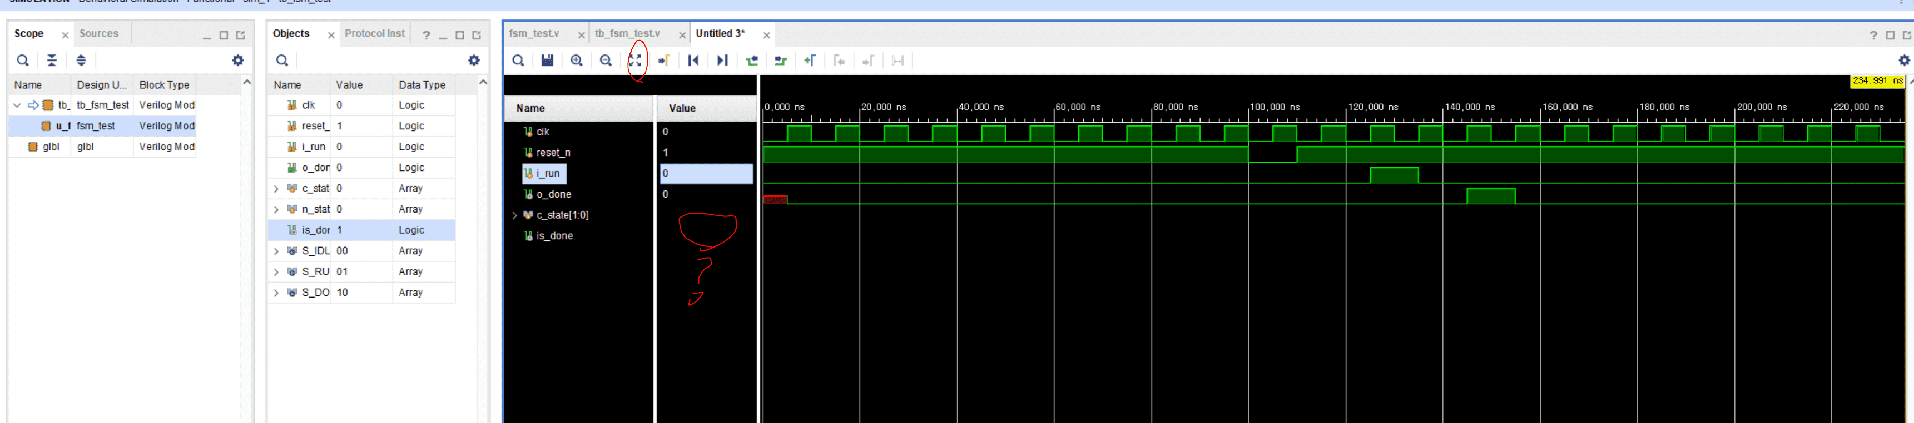Screen dimensions: 1914x423
Task: Open the Scope panel settings gear
Action: point(238,60)
